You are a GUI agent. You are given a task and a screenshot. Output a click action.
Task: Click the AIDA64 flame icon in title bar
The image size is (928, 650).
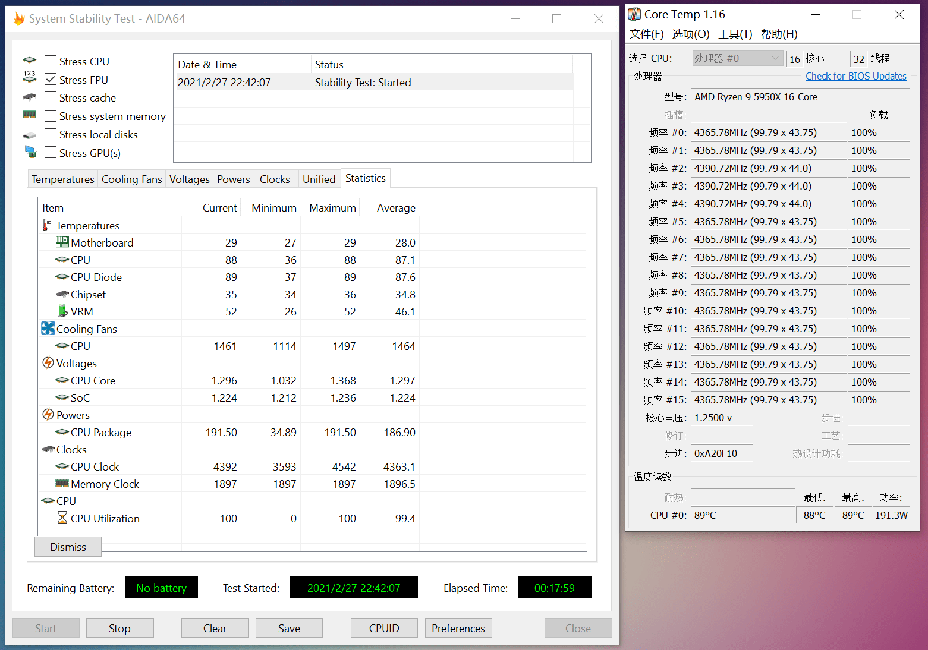point(20,19)
